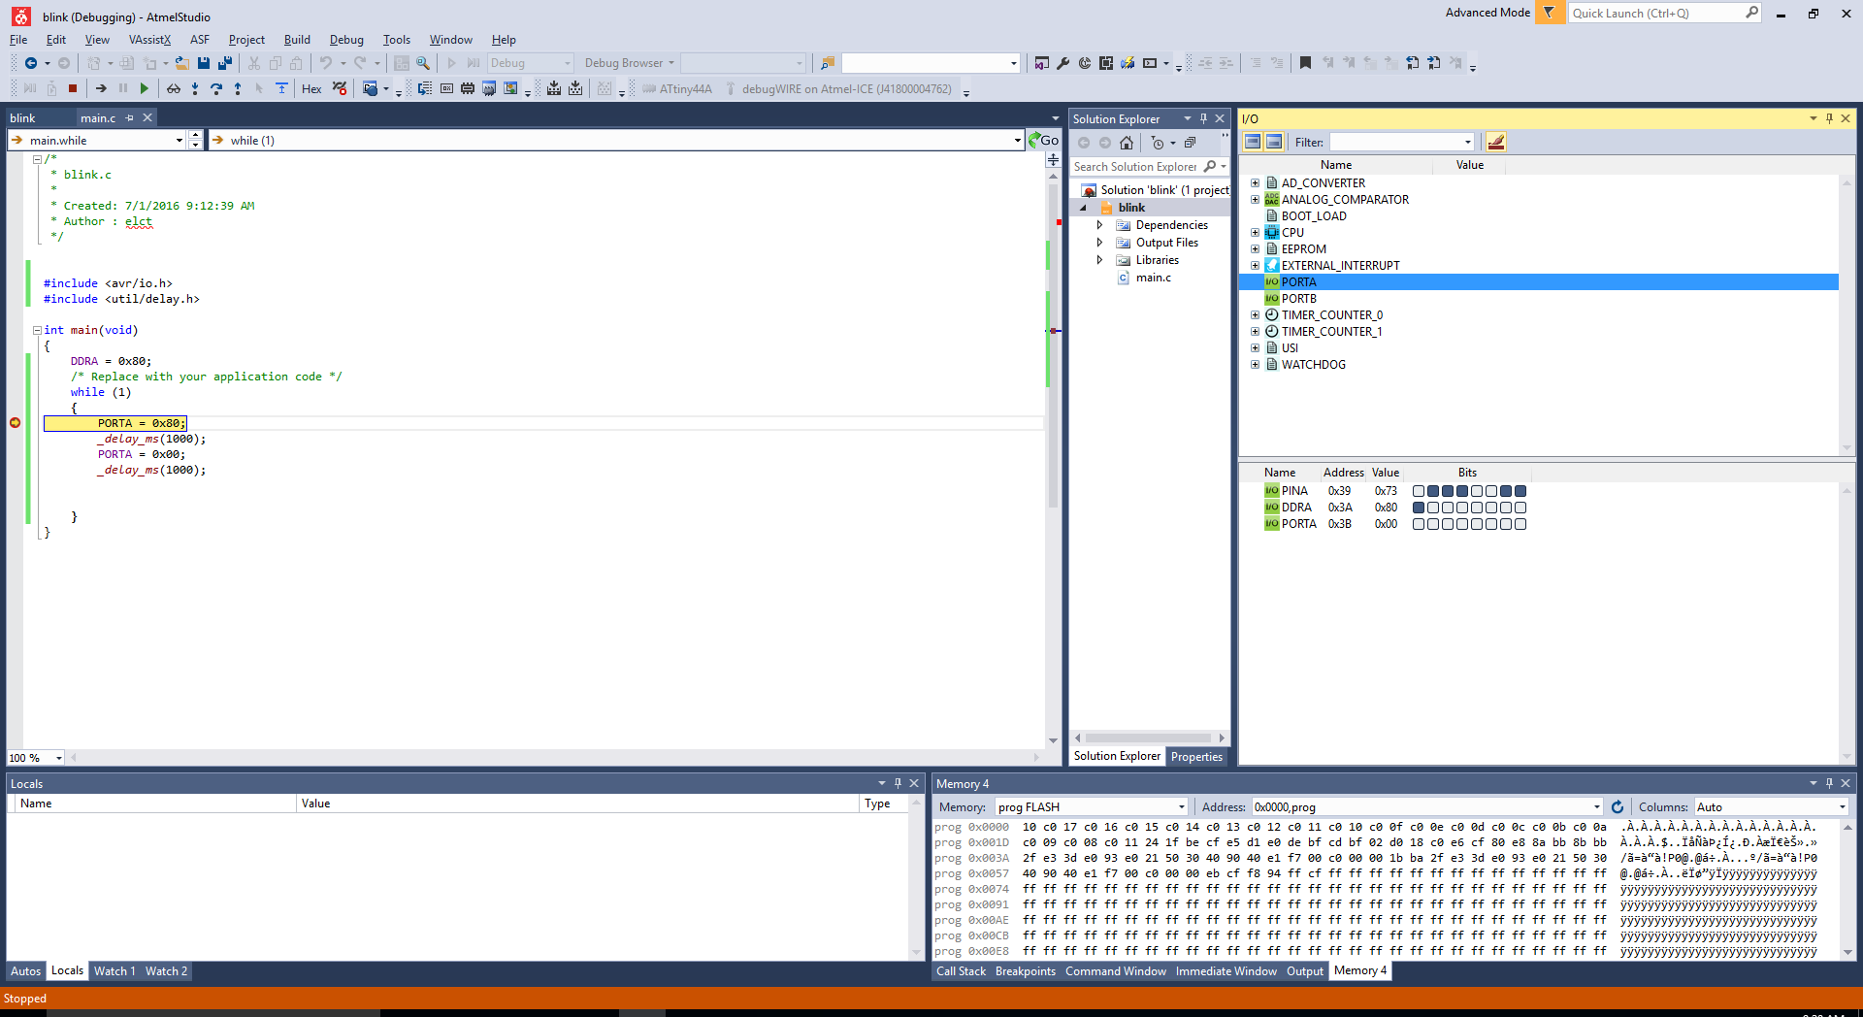Open the VAssistX menu

tap(149, 40)
